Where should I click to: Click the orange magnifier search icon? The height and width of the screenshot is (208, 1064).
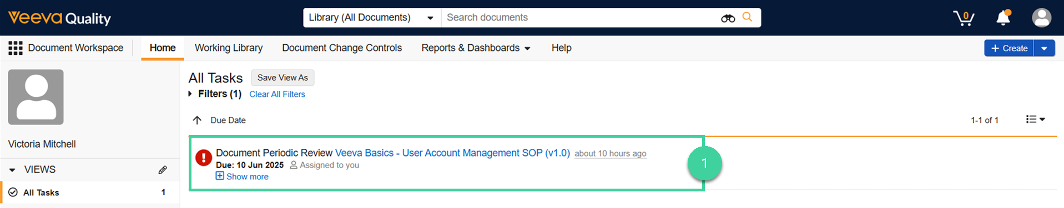pos(748,17)
